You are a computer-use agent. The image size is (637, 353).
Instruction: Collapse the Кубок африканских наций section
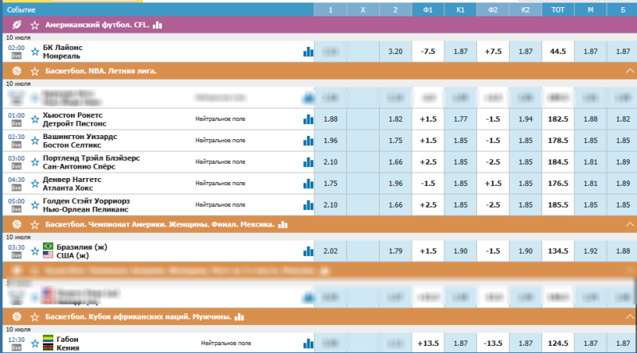coord(627,316)
